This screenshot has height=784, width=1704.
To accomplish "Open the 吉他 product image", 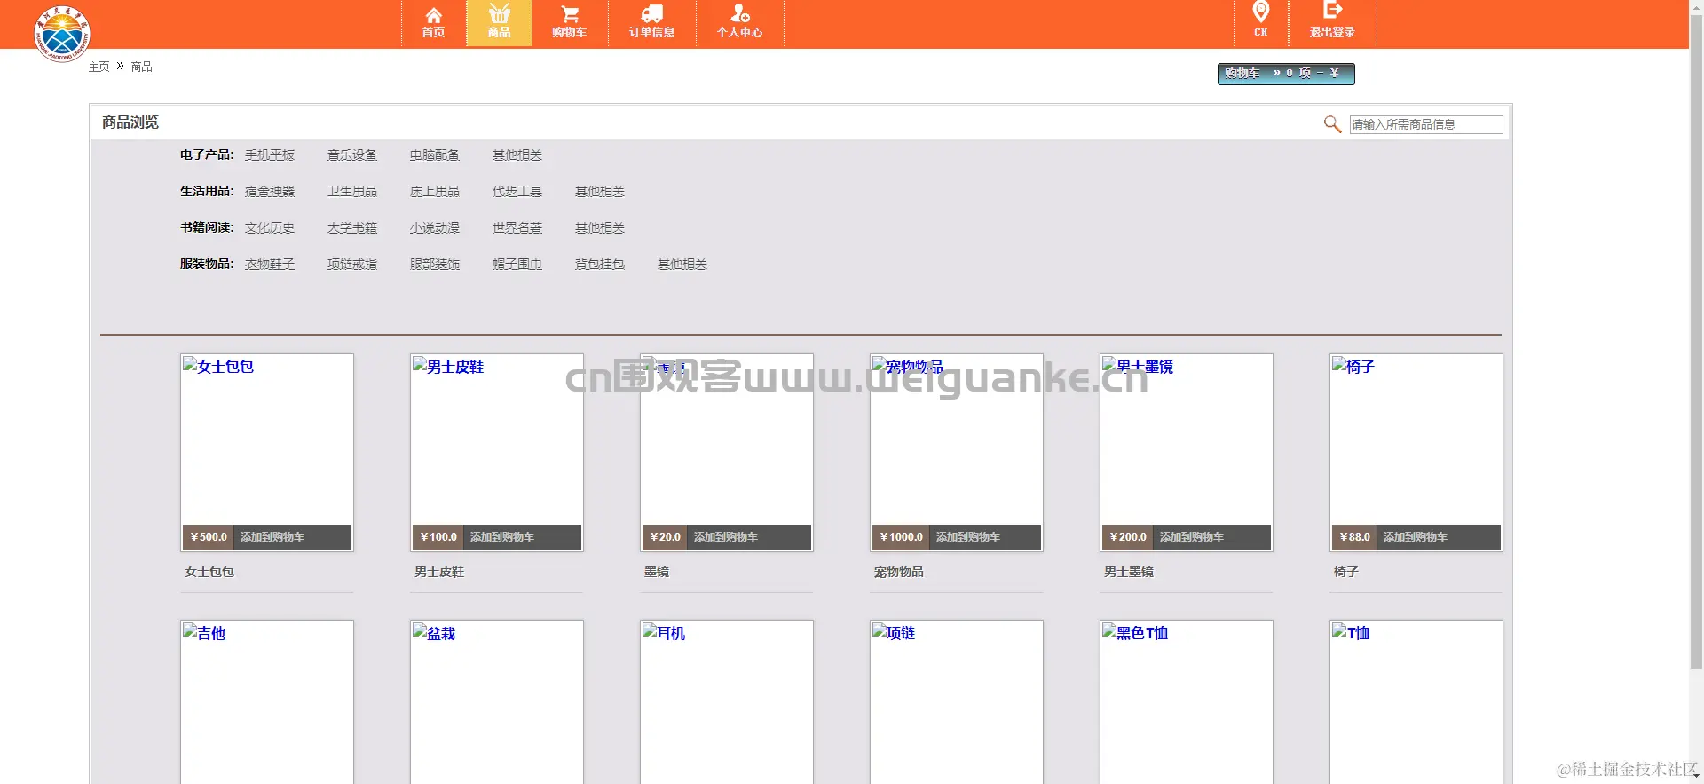I will click(x=267, y=701).
